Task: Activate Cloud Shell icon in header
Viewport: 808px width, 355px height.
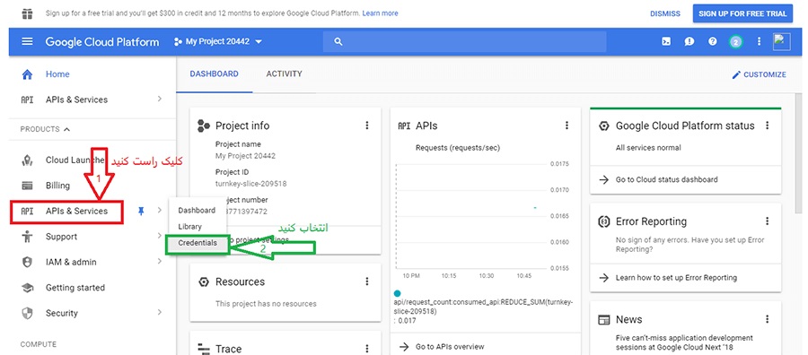Action: point(666,41)
